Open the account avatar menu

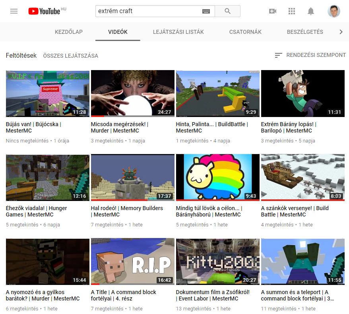pos(333,11)
